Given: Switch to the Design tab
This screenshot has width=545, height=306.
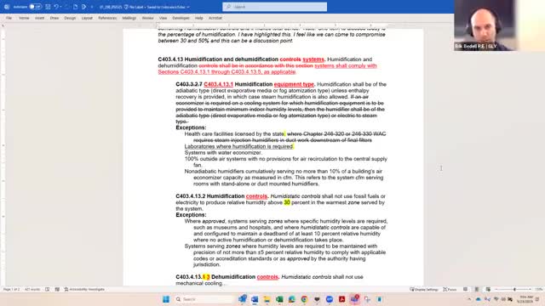Looking at the screenshot, I should click(x=70, y=18).
